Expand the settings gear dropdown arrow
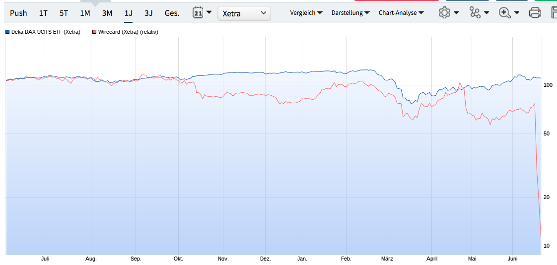The image size is (557, 265). click(x=456, y=13)
